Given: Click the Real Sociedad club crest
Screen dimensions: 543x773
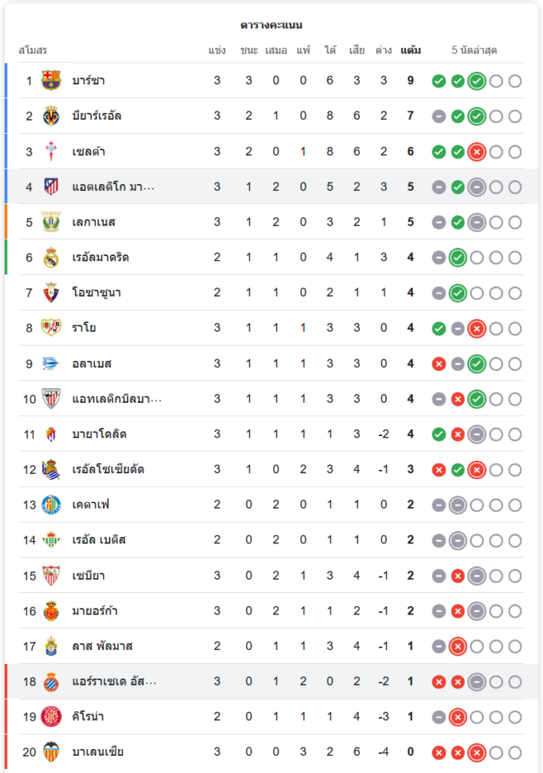Looking at the screenshot, I should pyautogui.click(x=51, y=469).
